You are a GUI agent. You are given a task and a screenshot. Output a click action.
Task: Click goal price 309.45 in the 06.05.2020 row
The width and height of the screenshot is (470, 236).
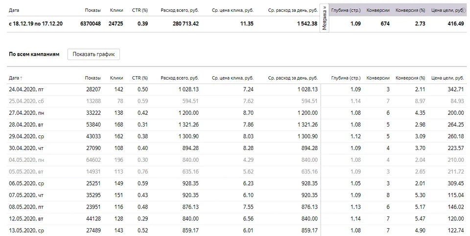click(x=456, y=183)
